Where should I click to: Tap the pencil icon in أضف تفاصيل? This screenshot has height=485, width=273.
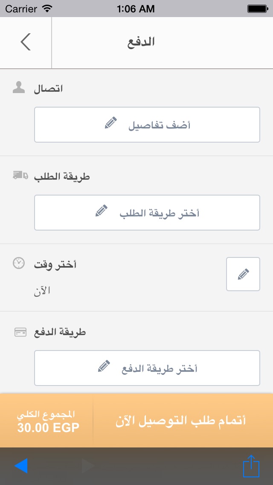(111, 123)
